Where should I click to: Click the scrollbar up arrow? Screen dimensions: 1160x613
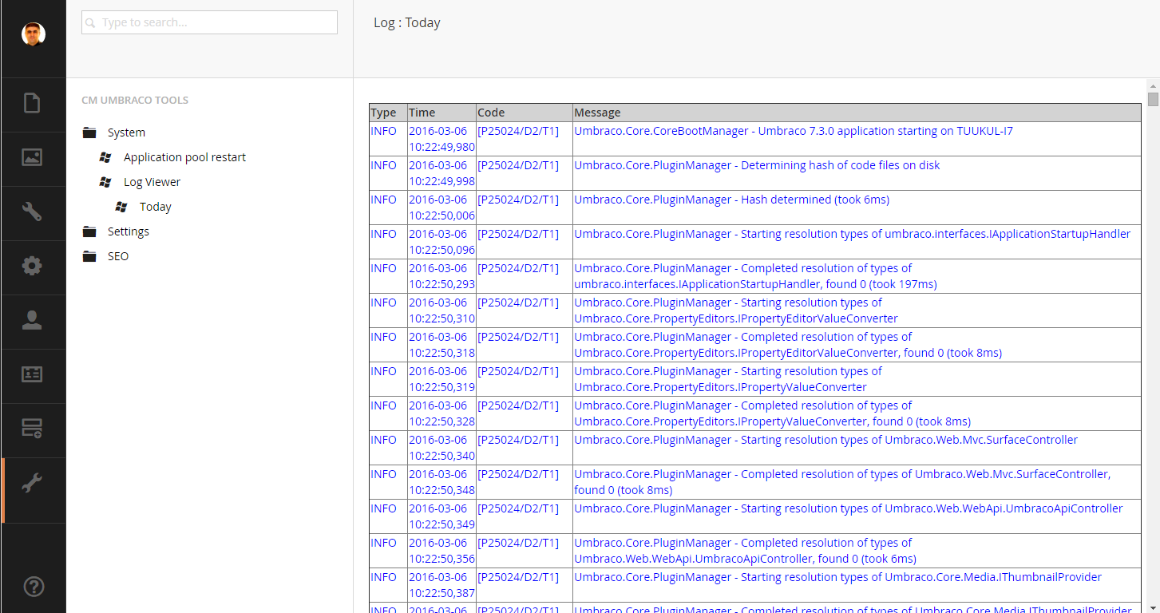click(1153, 85)
